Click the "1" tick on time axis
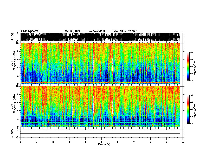 tap(37, 142)
